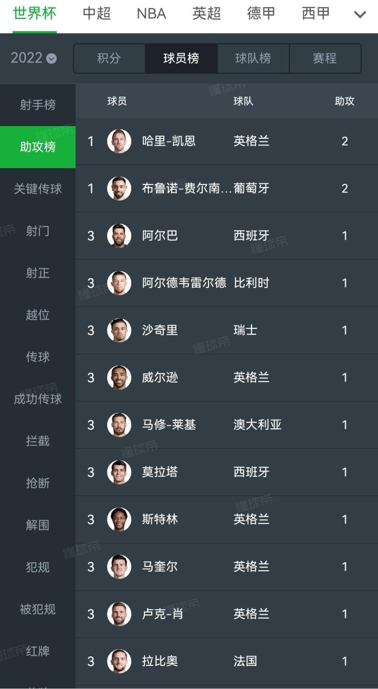
Task: Tap player name 卢克-肖
Action: [162, 614]
